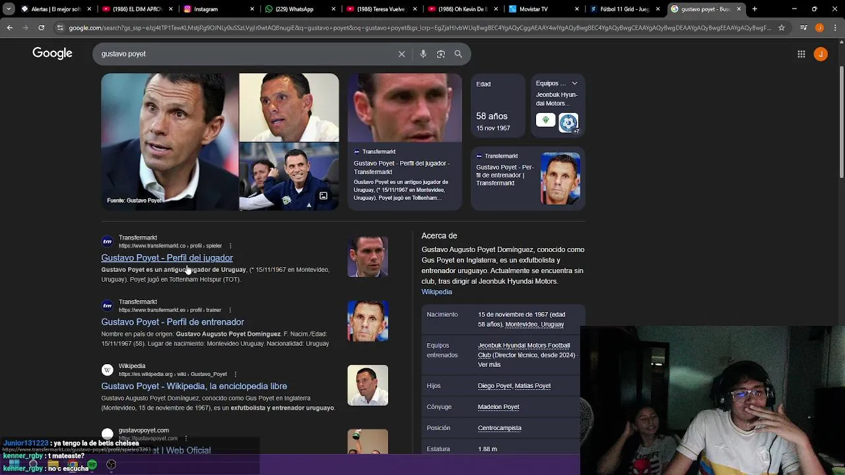
Task: Open thumbnail beside Perfil del jugador result
Action: [x=368, y=257]
